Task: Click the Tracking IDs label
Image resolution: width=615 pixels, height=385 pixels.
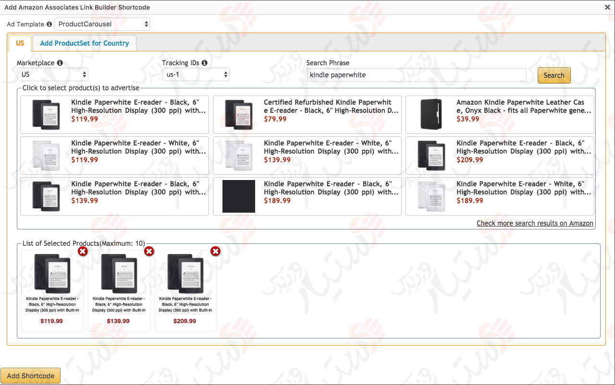Action: pyautogui.click(x=180, y=63)
